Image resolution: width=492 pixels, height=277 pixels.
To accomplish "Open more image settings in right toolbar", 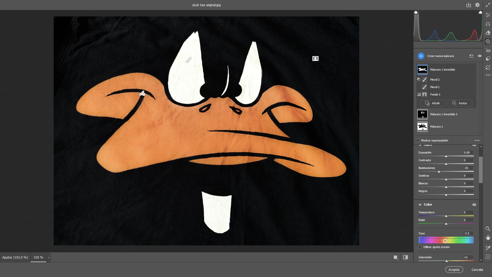I will pyautogui.click(x=488, y=75).
